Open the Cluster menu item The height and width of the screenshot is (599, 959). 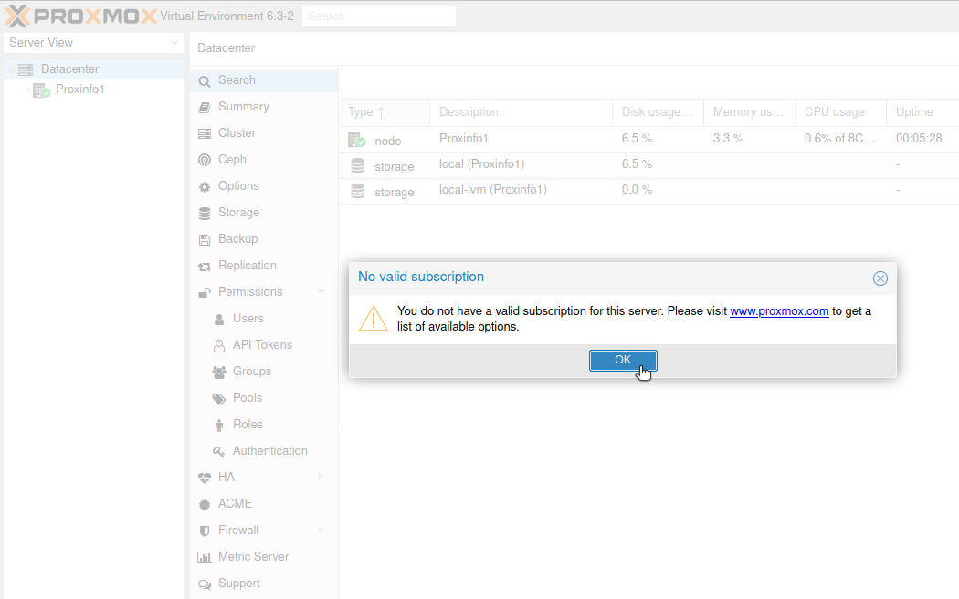(237, 132)
